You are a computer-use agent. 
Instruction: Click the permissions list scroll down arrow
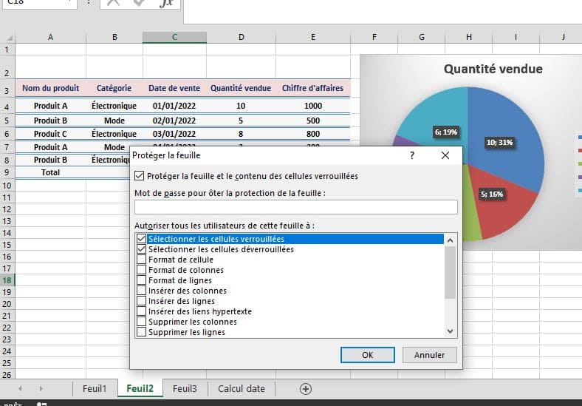click(x=451, y=331)
